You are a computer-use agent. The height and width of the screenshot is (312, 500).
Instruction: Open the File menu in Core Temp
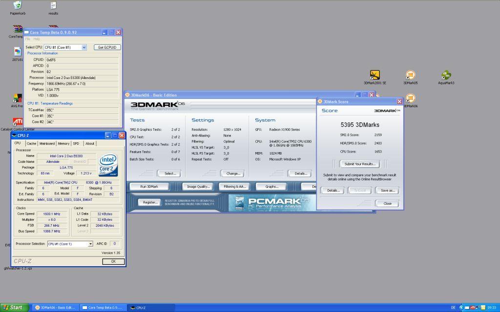click(x=28, y=39)
